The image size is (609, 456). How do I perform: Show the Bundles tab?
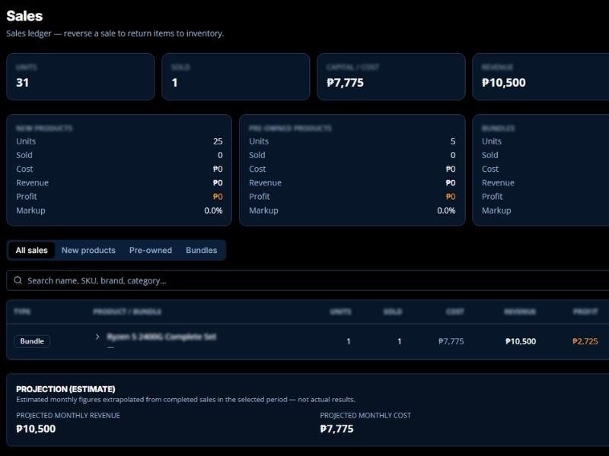click(201, 250)
